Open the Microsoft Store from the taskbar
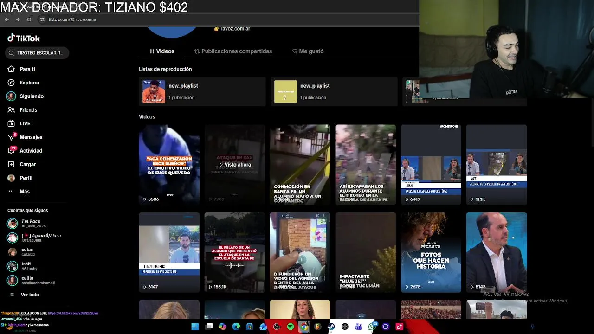The width and height of the screenshot is (594, 334). [x=250, y=327]
